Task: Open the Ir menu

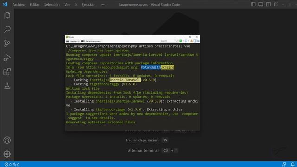Action: 76,5
